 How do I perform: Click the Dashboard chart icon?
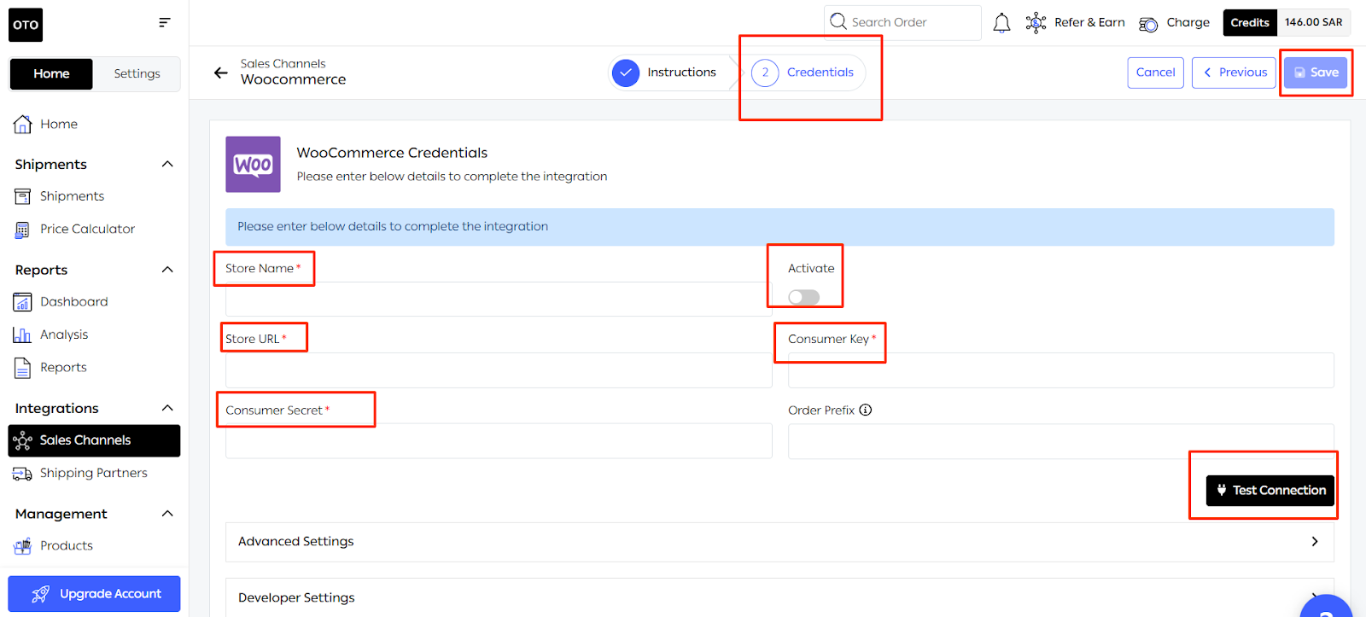pos(23,302)
